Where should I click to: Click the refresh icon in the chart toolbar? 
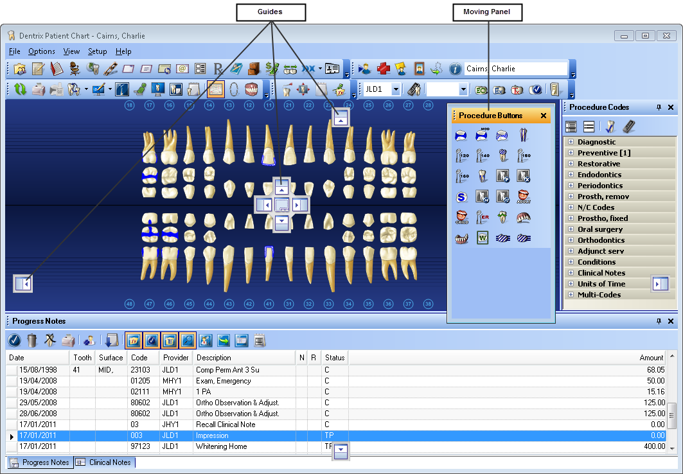20,89
